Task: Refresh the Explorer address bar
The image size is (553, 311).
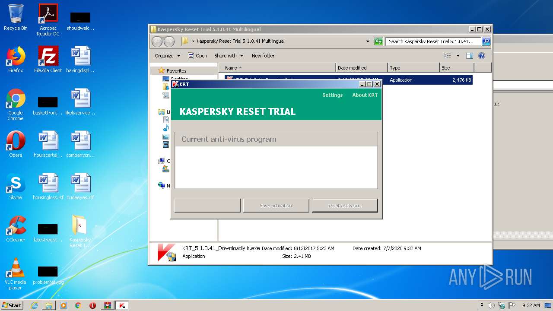Action: click(x=378, y=41)
